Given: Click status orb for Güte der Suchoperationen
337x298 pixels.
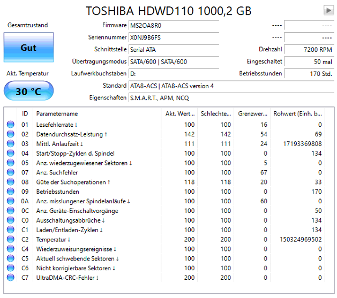Looking at the screenshot, I should pos(10,182).
